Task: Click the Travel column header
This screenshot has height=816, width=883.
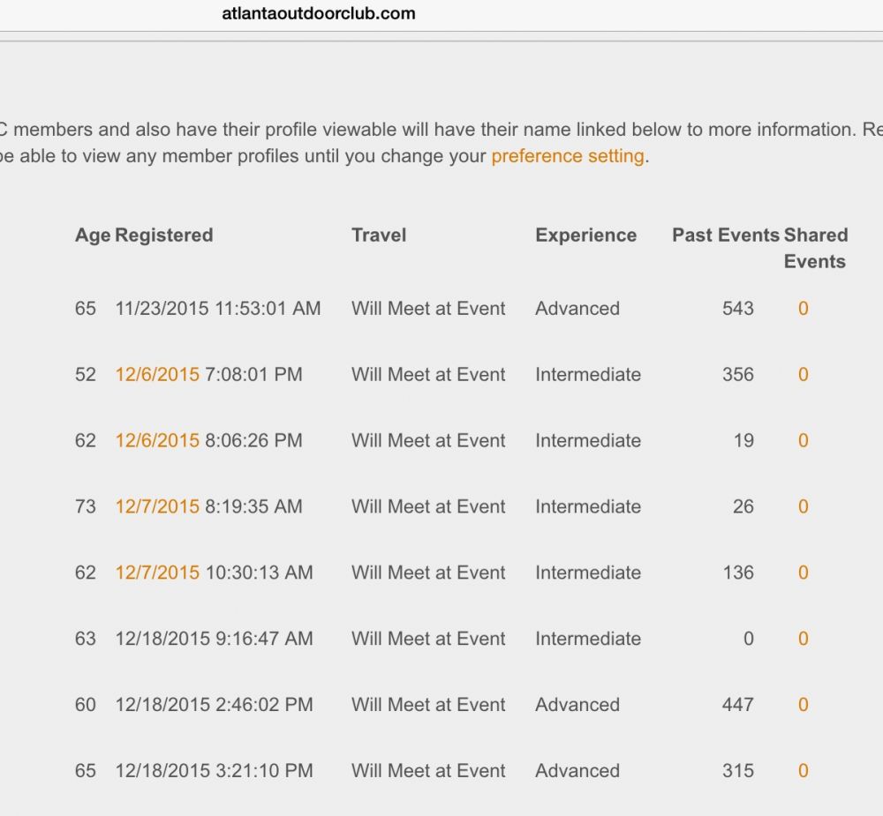Action: 379,236
